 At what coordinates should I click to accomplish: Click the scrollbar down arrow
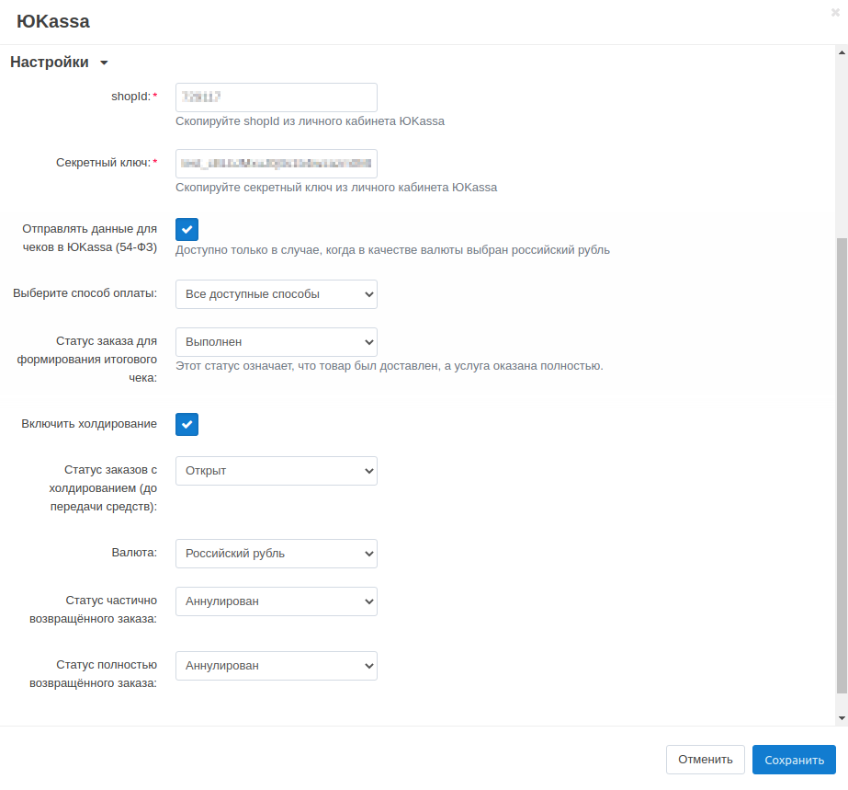[x=842, y=717]
